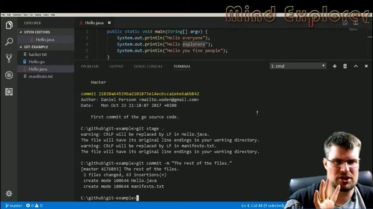Click line number 4 in editor gutter

87,44
